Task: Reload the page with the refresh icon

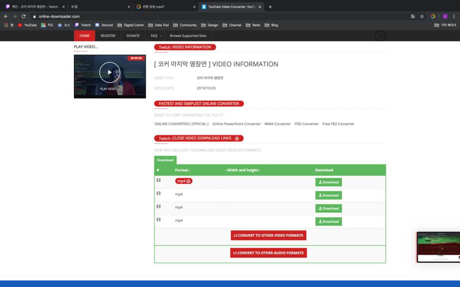Action: [x=23, y=17]
